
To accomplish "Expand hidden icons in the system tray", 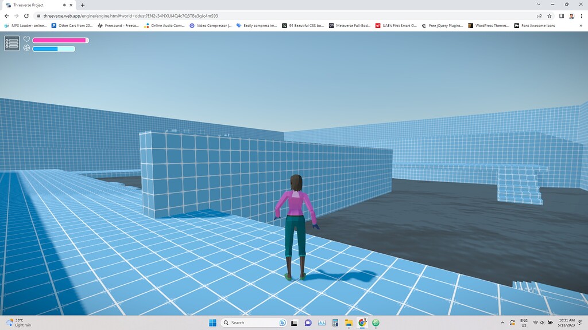I will (x=502, y=323).
